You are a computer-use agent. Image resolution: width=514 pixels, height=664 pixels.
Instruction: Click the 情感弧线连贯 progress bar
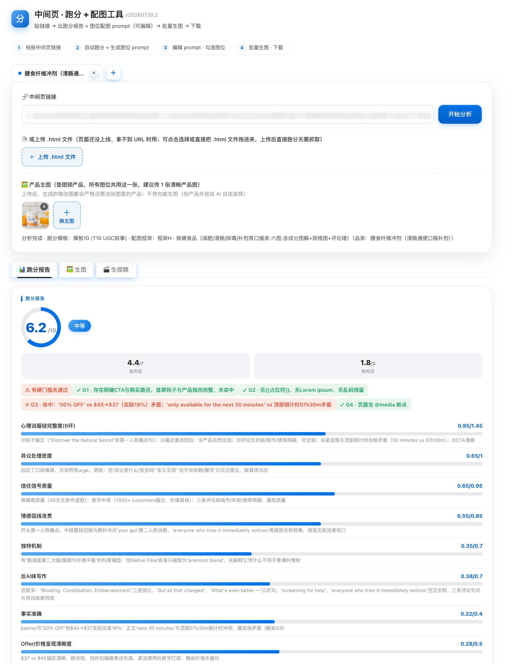click(251, 524)
